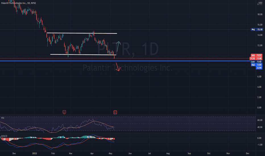The image size is (265, 156).
Task: Click the May label on time axis
Action: pyautogui.click(x=110, y=153)
